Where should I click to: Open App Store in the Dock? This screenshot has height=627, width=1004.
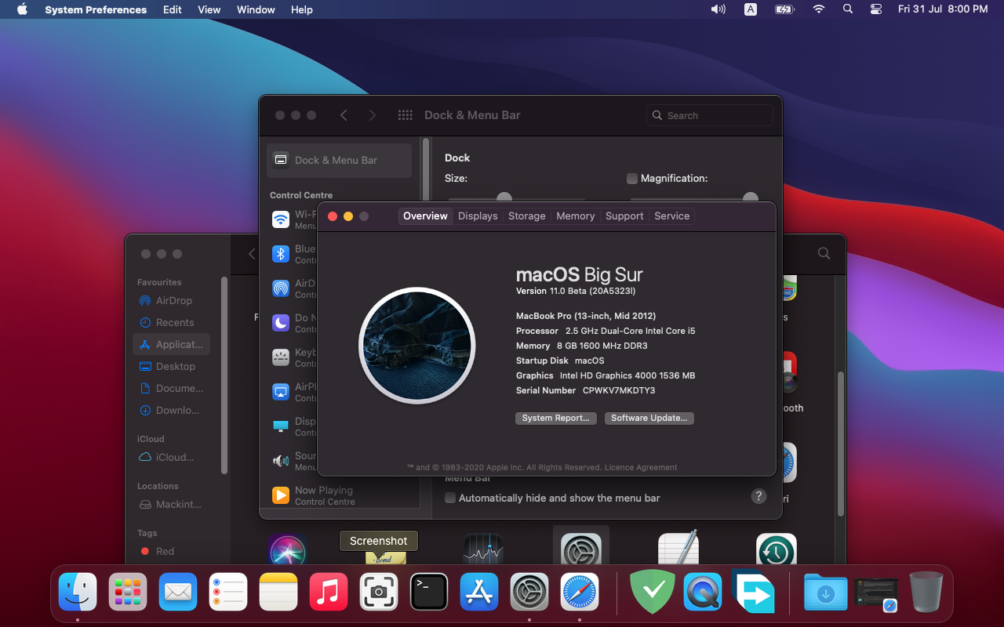[479, 591]
